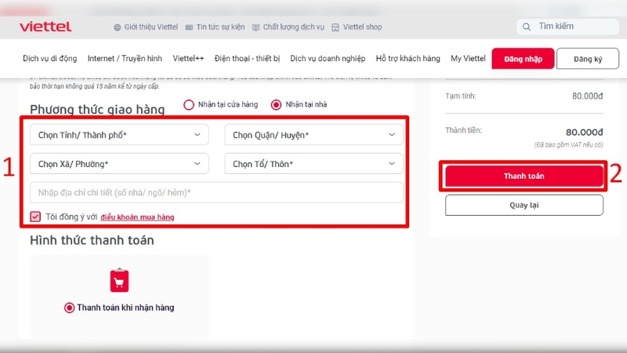Viewport: 627px width, 353px height.
Task: Open Tin tức sự kiện link
Action: [x=220, y=27]
